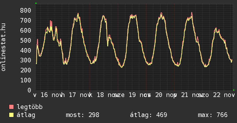Click the pink legtöbb legend swatch

[x=12, y=107]
